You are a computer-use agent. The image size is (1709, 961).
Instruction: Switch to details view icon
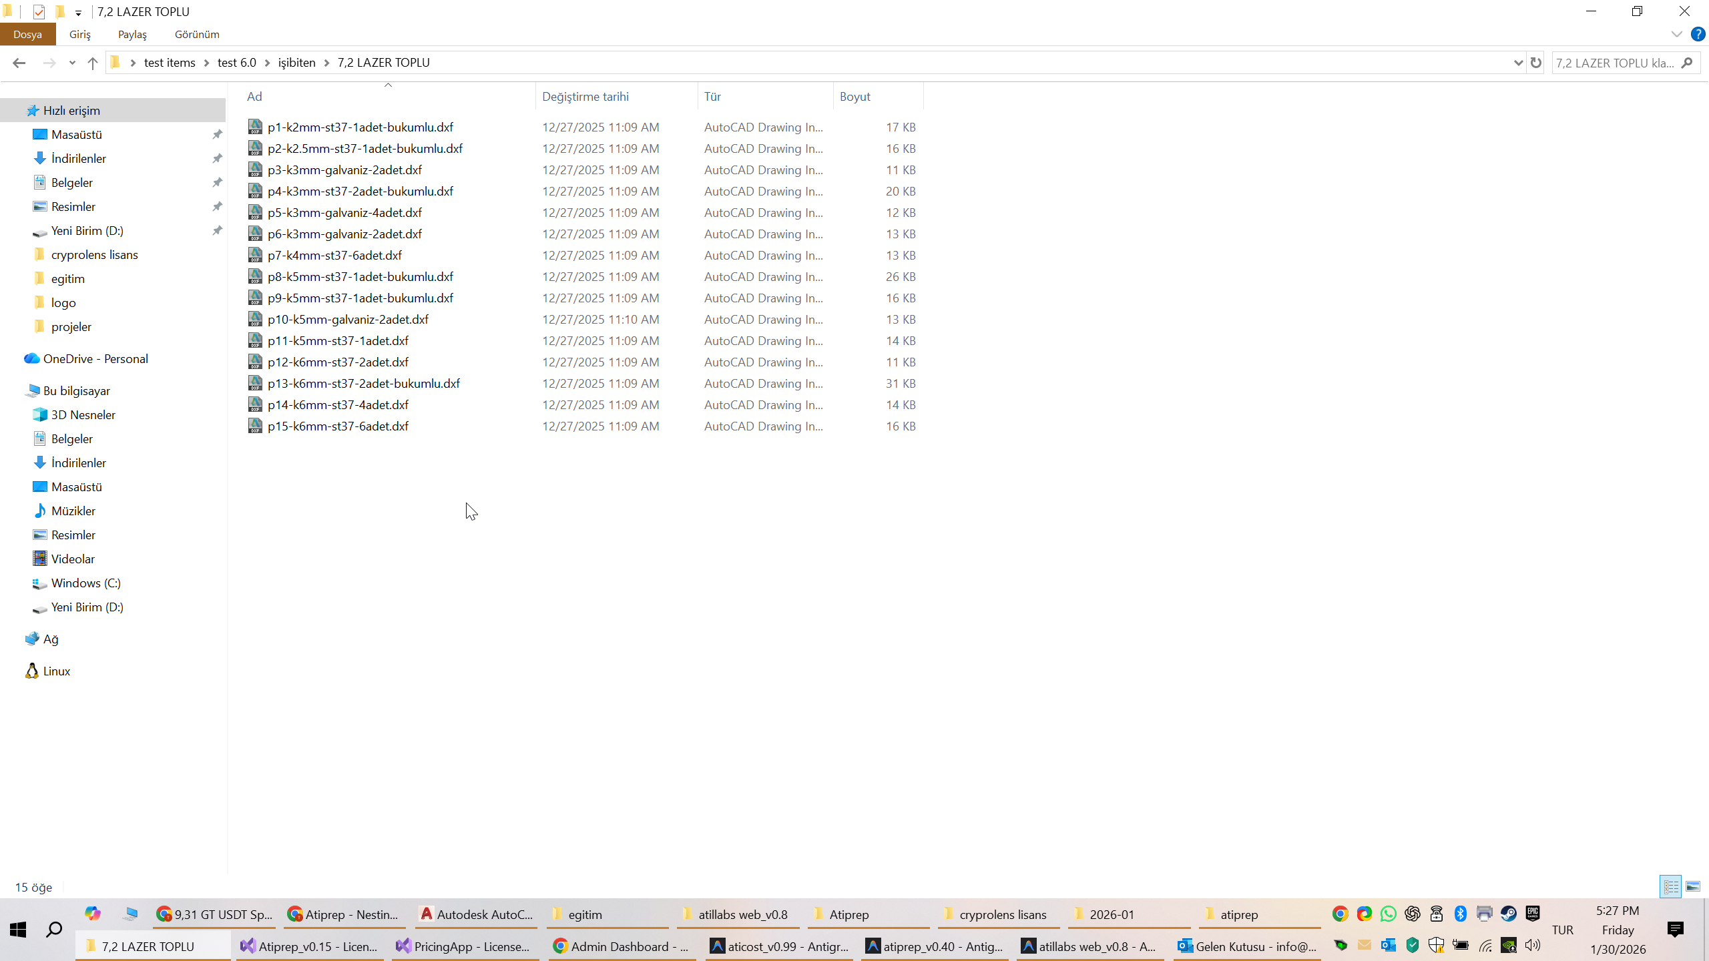(1671, 886)
